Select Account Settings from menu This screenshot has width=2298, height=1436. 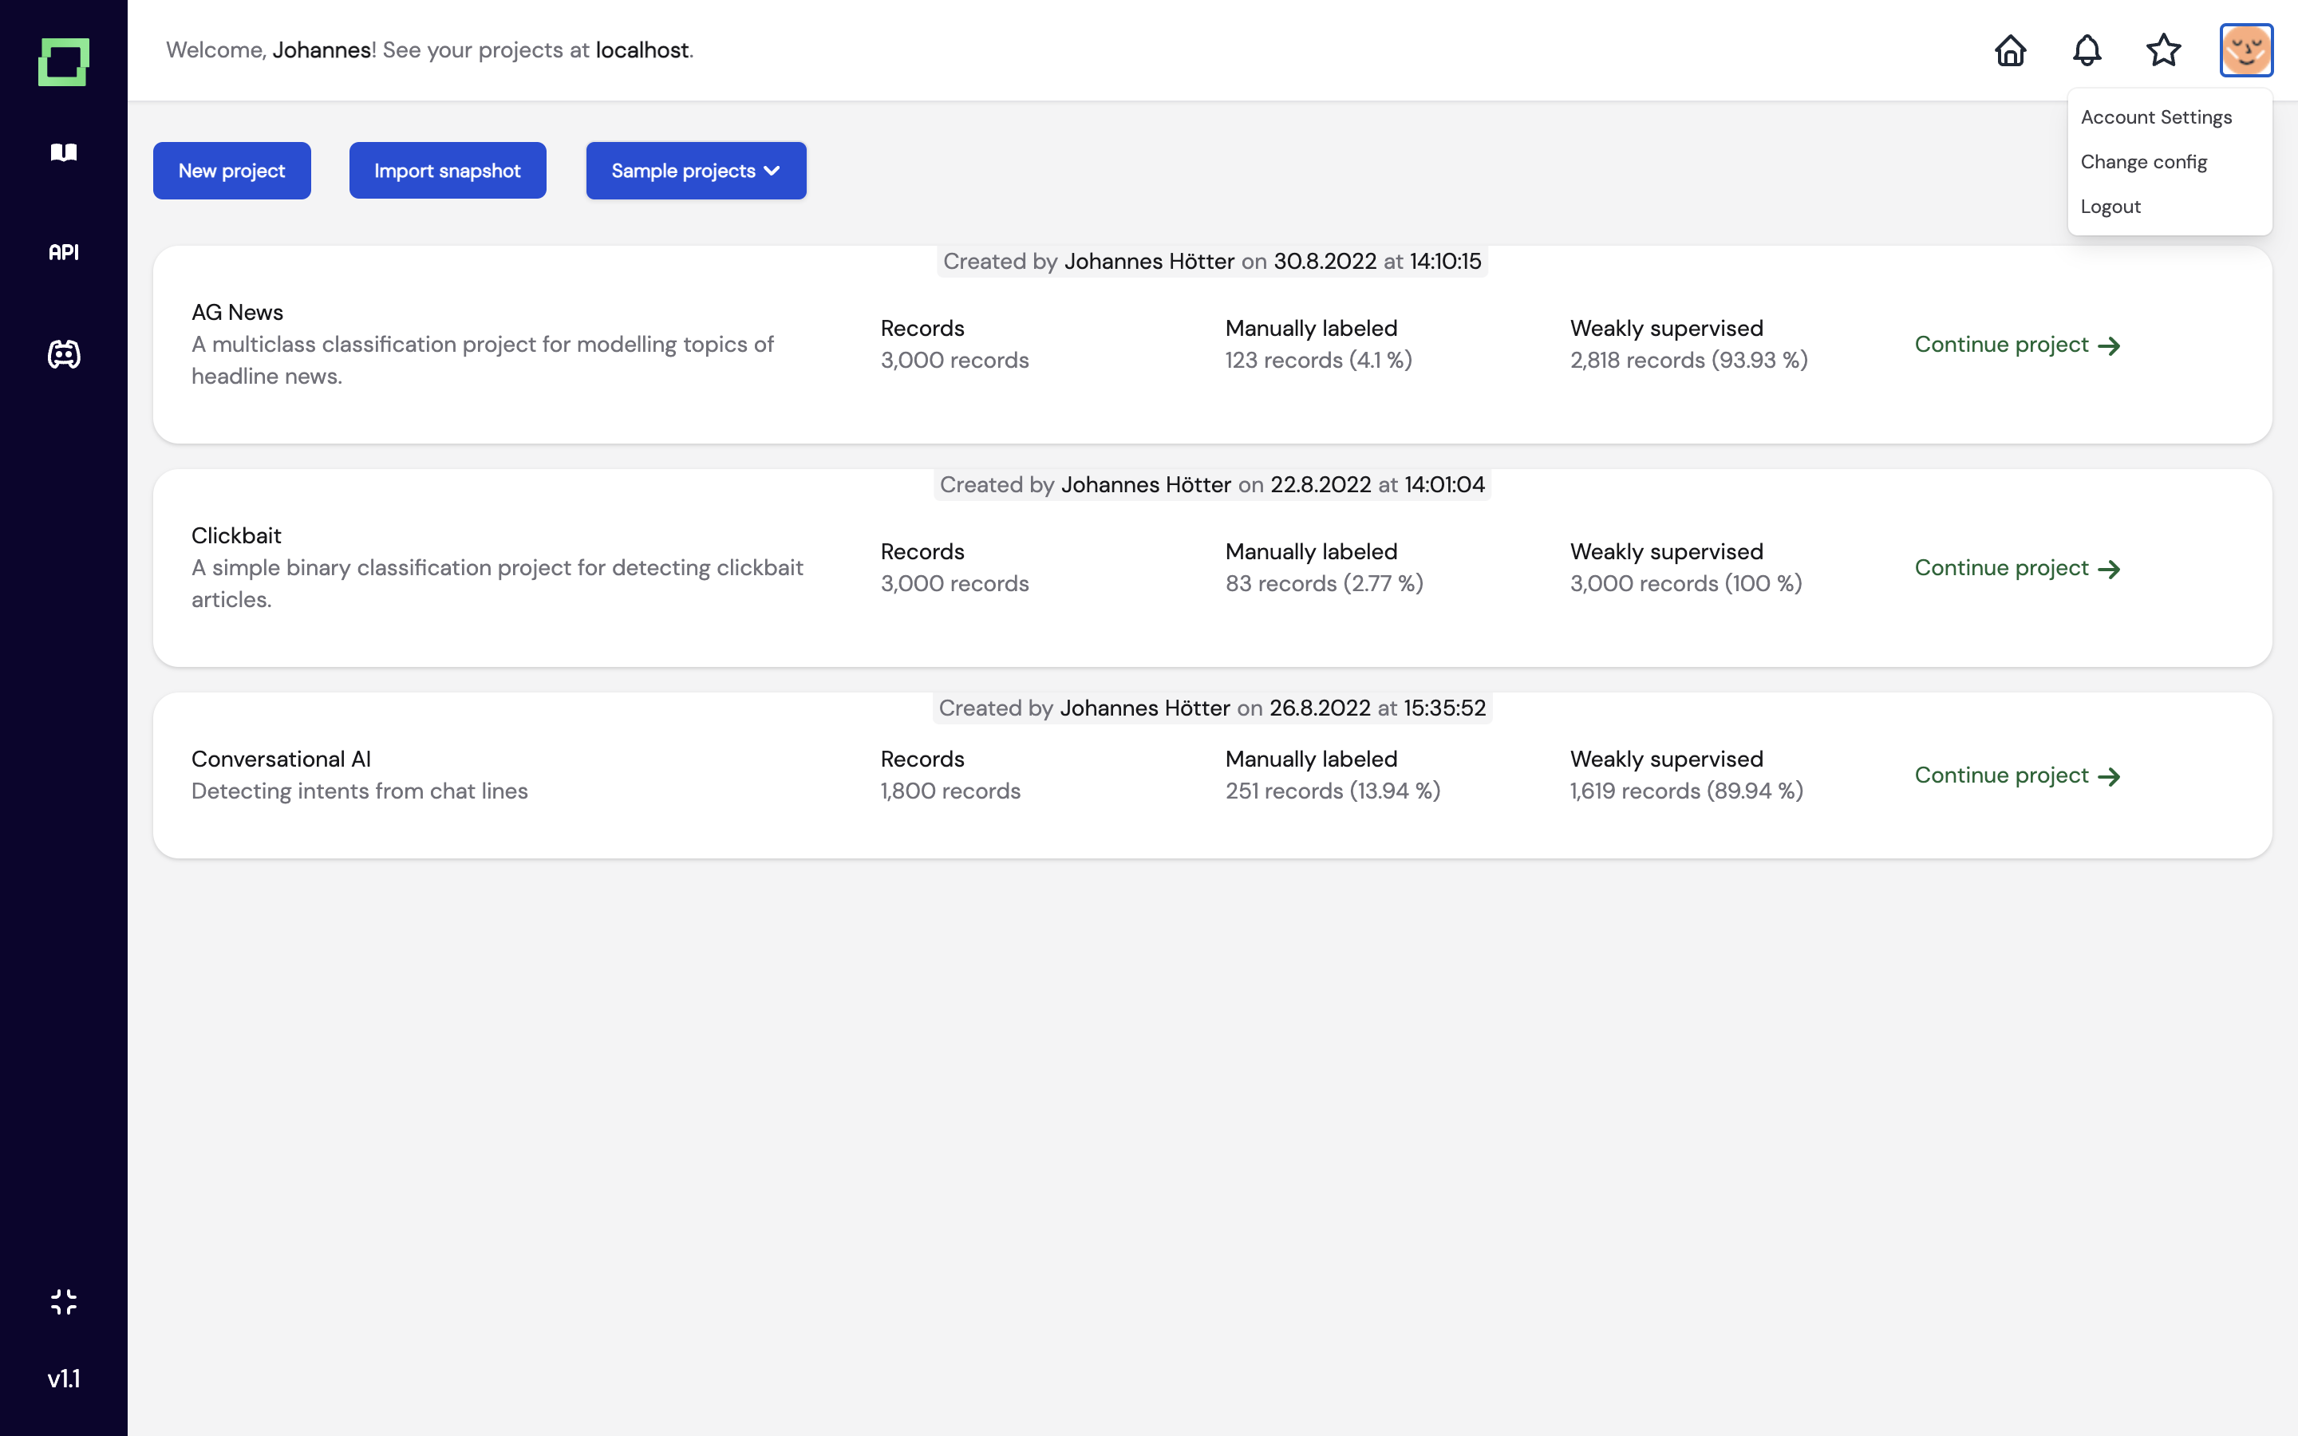coord(2155,116)
